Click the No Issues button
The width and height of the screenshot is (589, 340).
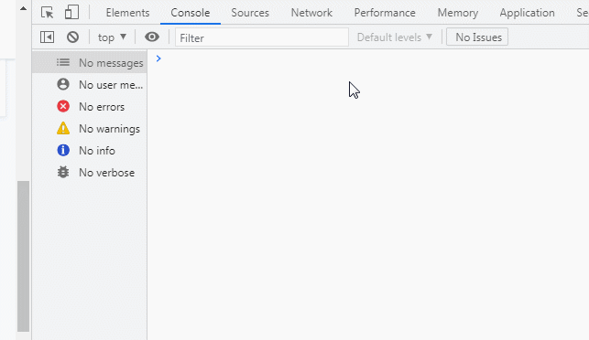477,37
